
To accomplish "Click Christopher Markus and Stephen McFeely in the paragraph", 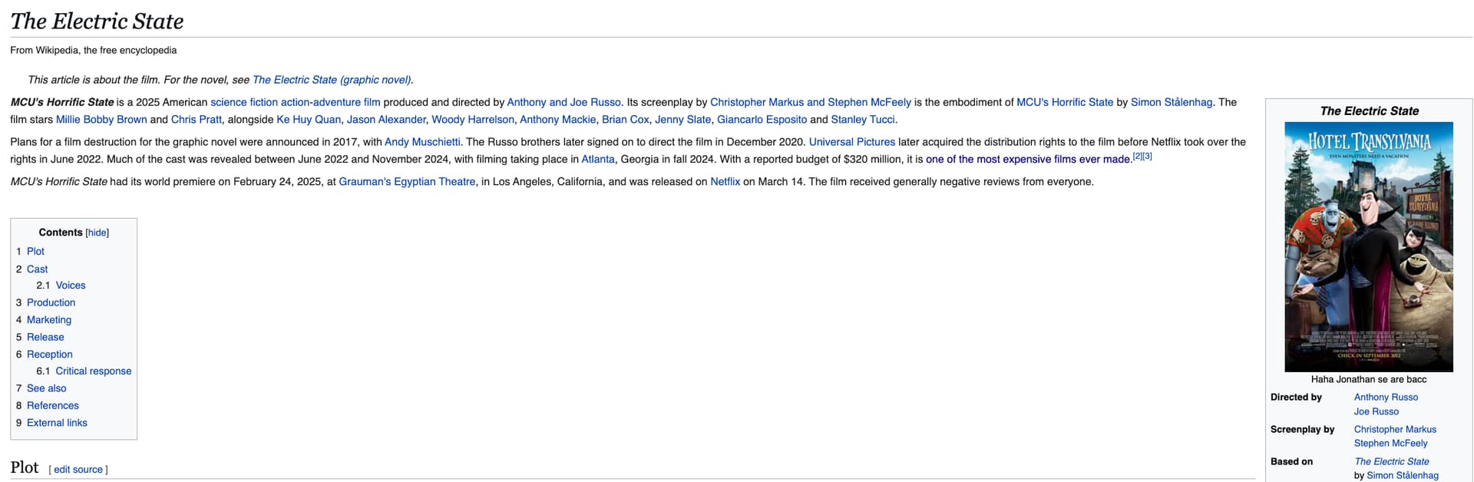I will (811, 102).
